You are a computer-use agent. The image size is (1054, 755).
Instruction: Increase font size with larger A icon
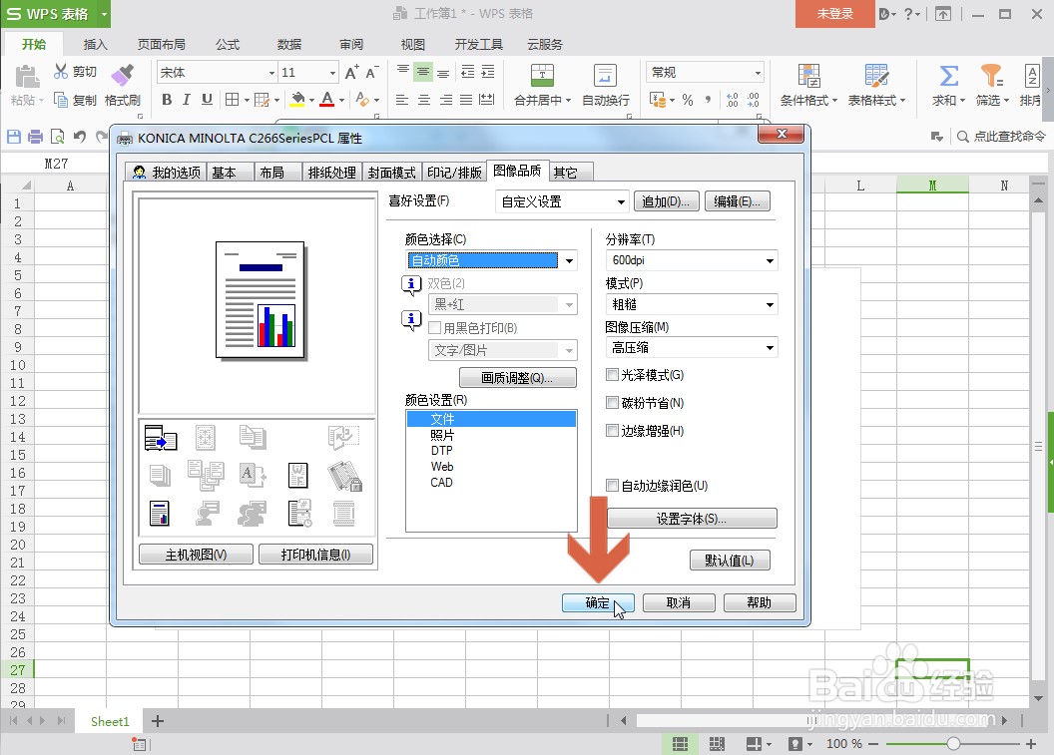351,73
